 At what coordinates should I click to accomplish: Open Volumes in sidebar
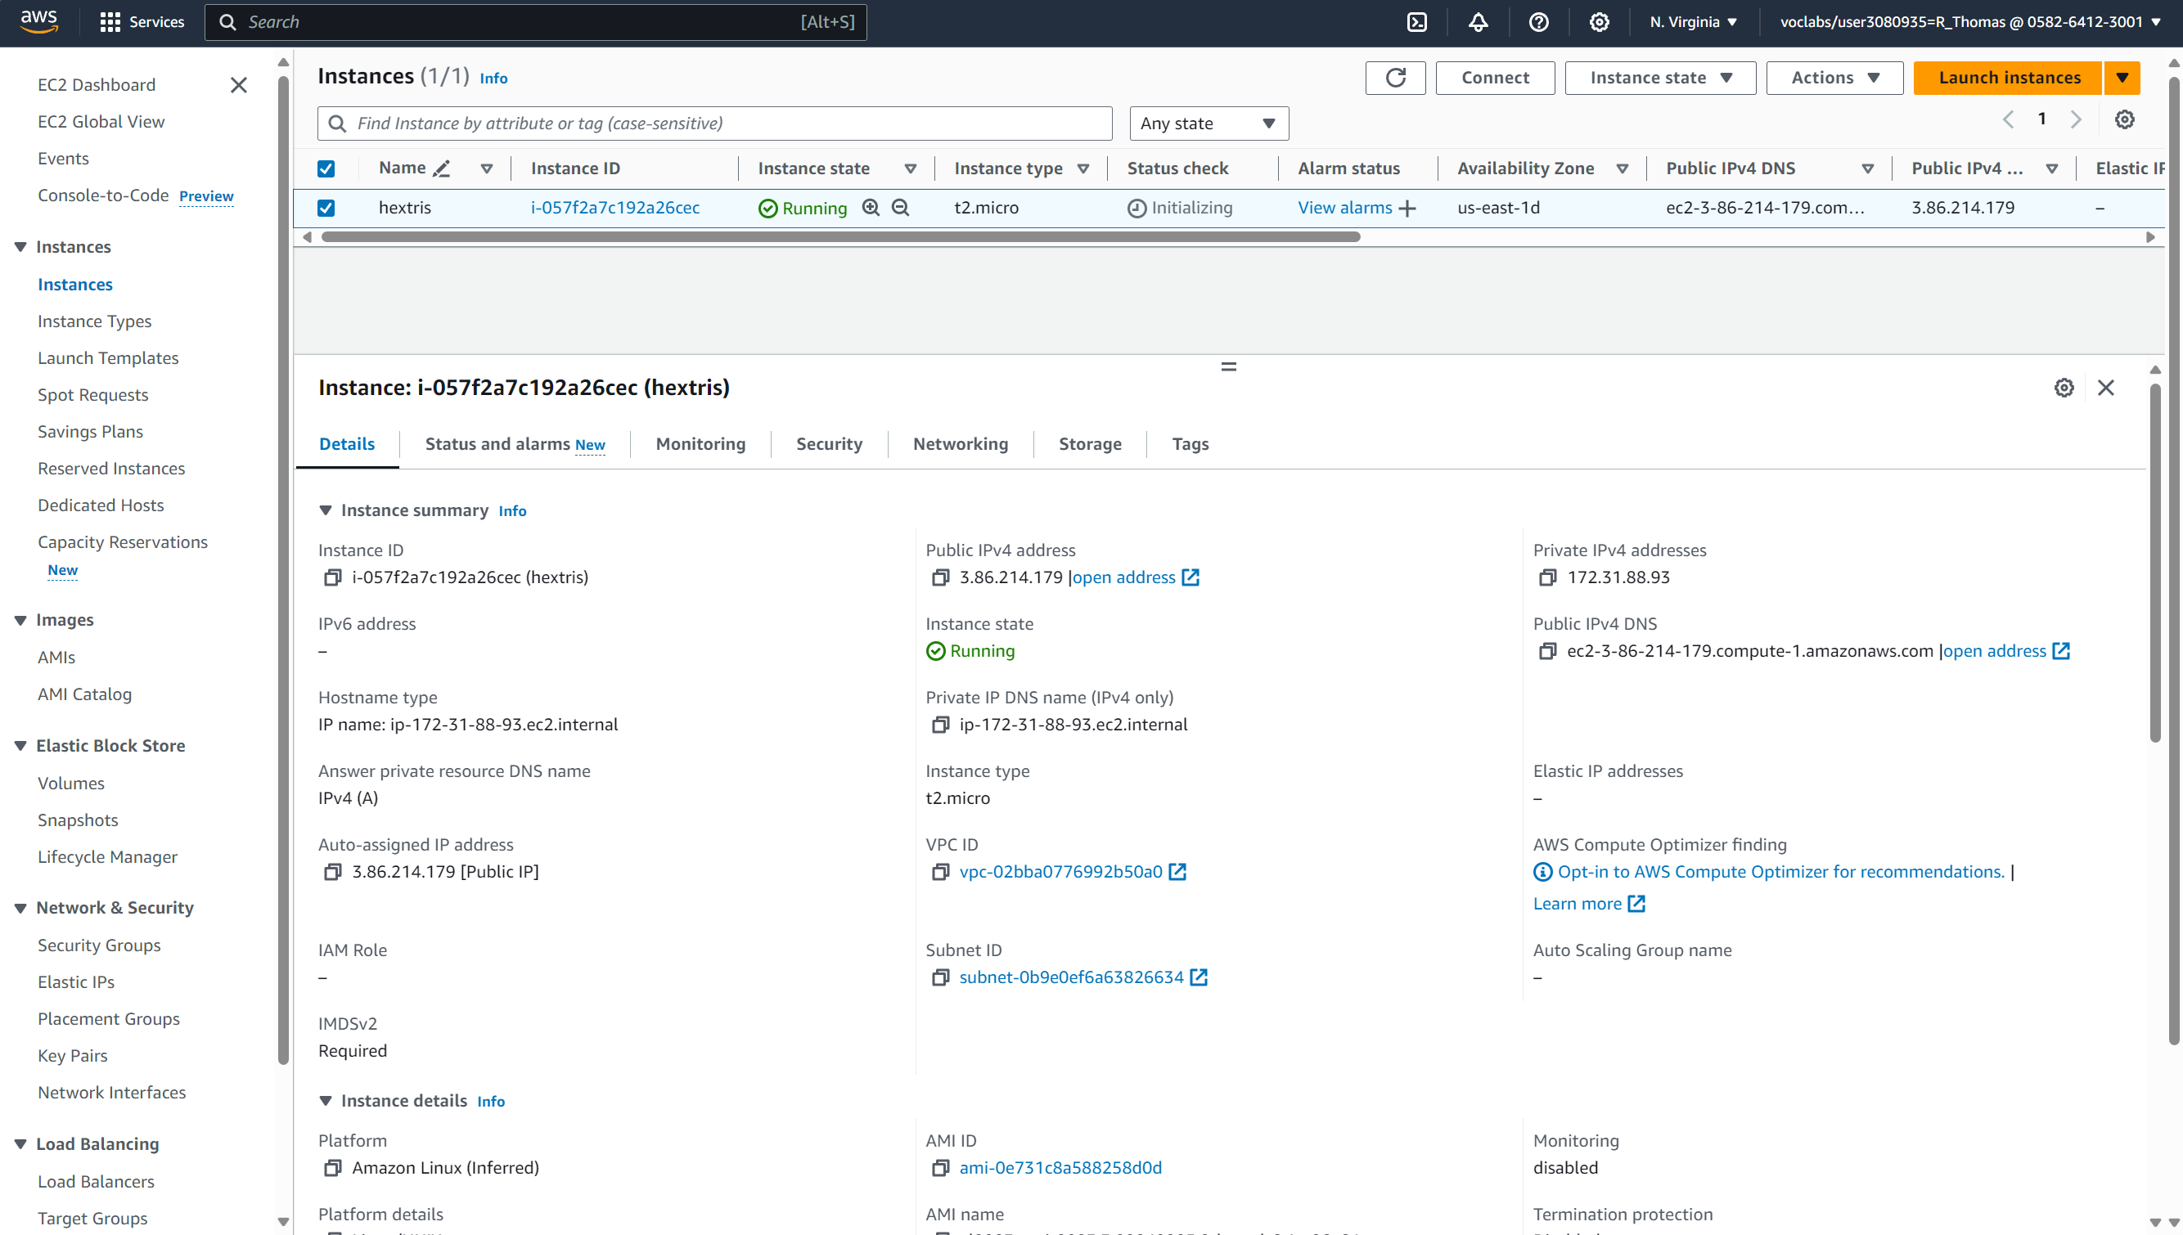pos(71,784)
